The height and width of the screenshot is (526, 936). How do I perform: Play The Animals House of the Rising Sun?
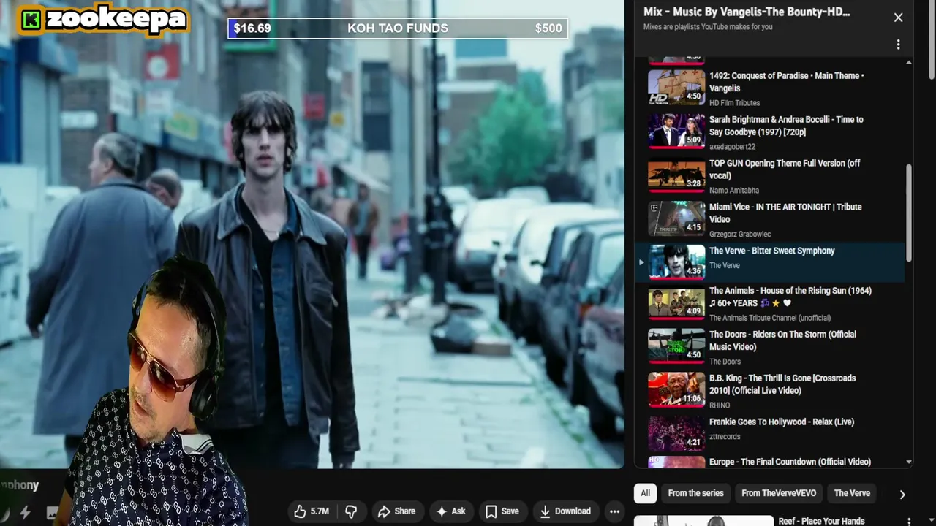tap(790, 297)
